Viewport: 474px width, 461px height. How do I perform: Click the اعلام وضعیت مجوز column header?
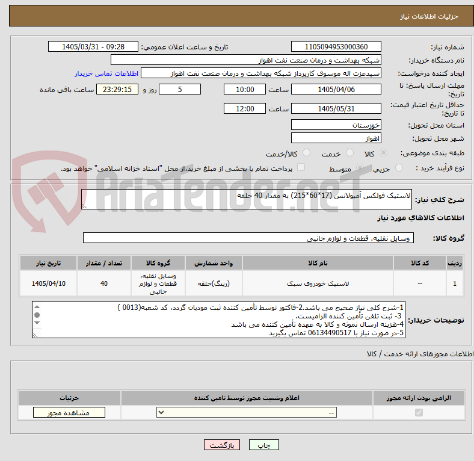click(x=247, y=398)
